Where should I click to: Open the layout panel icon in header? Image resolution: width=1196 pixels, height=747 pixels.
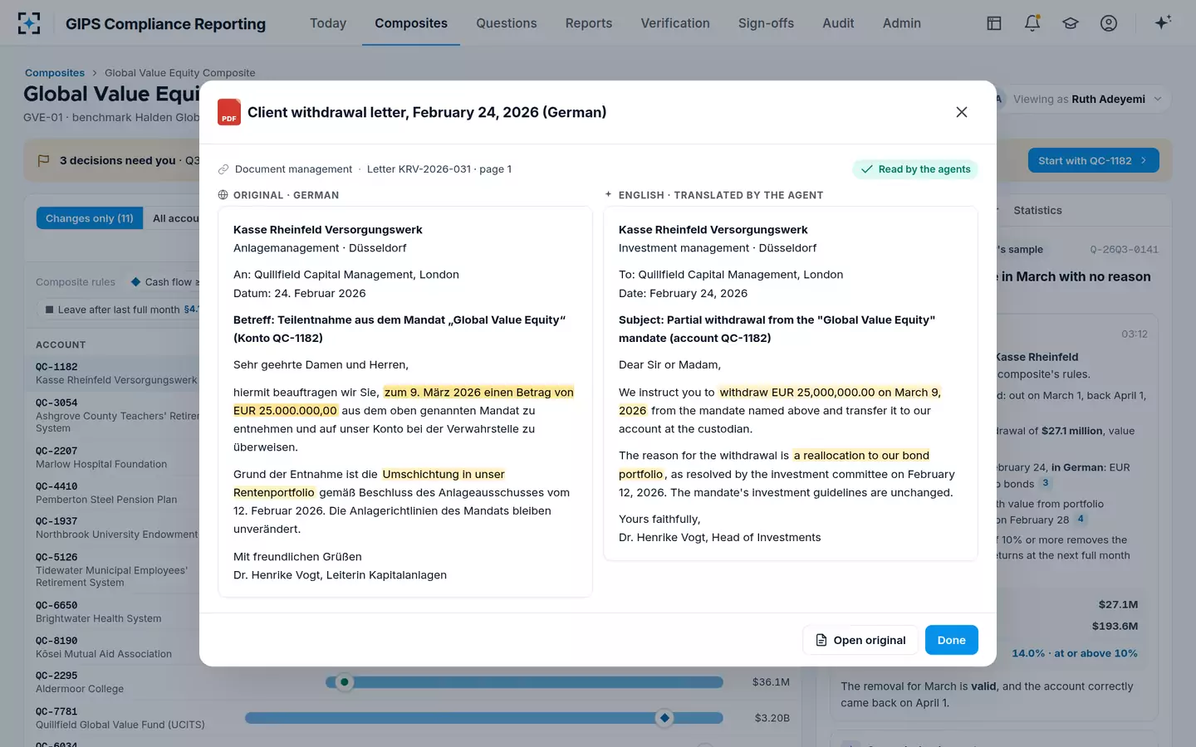(993, 23)
